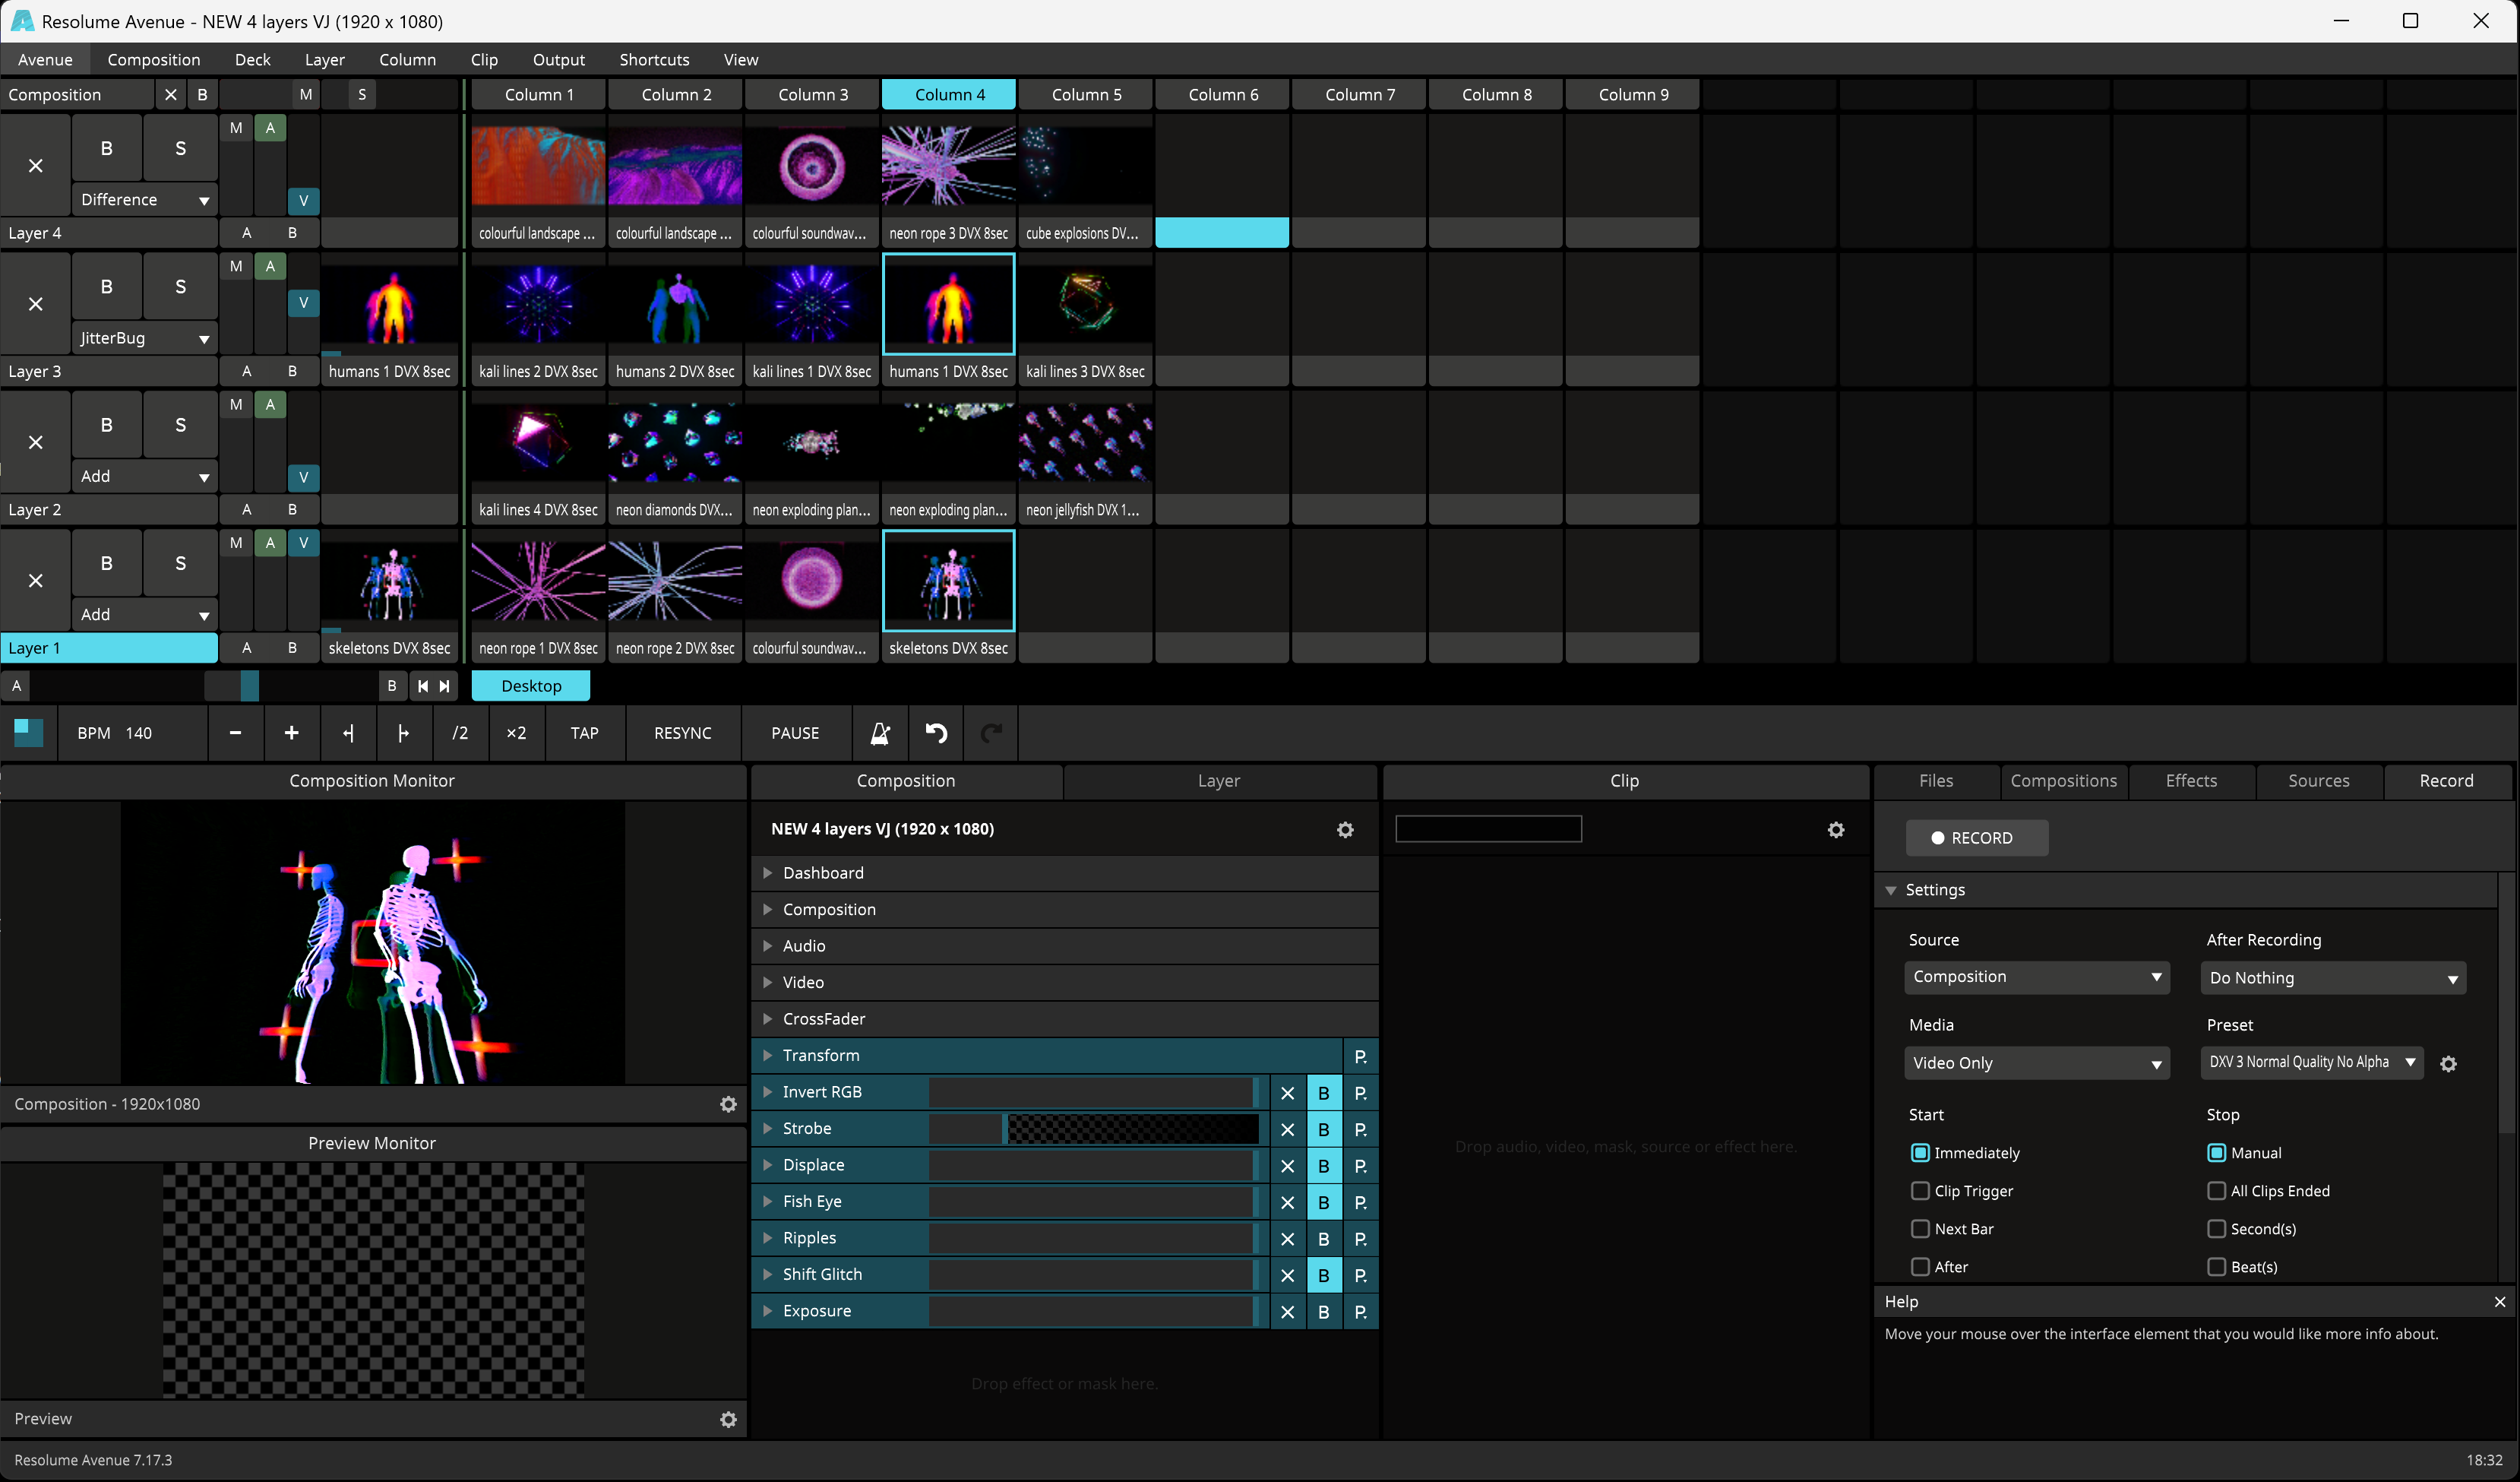Enable the Clip Trigger start option
This screenshot has width=2520, height=1482.
pyautogui.click(x=1920, y=1191)
